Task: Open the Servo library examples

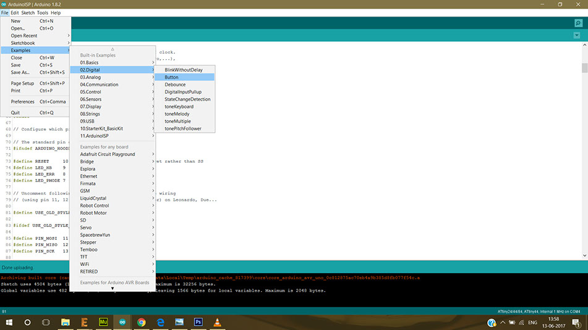Action: [113, 228]
